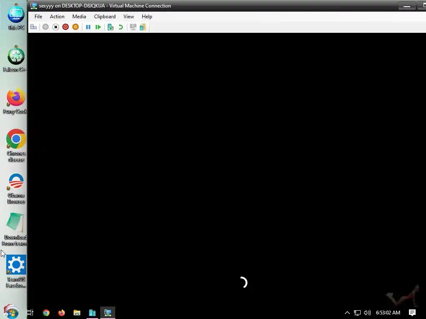Select the Falcon C++ desktop icon
Image resolution: width=426 pixels, height=319 pixels.
coord(15,59)
